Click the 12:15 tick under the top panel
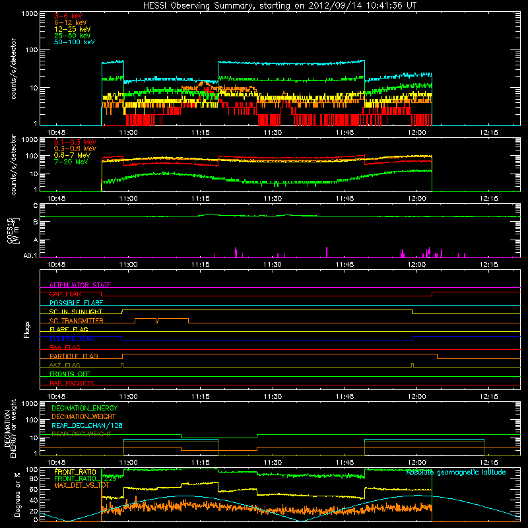The image size is (528, 528). tap(488, 133)
